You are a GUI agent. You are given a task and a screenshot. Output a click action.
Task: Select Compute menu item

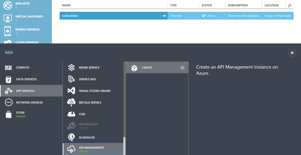(31, 68)
